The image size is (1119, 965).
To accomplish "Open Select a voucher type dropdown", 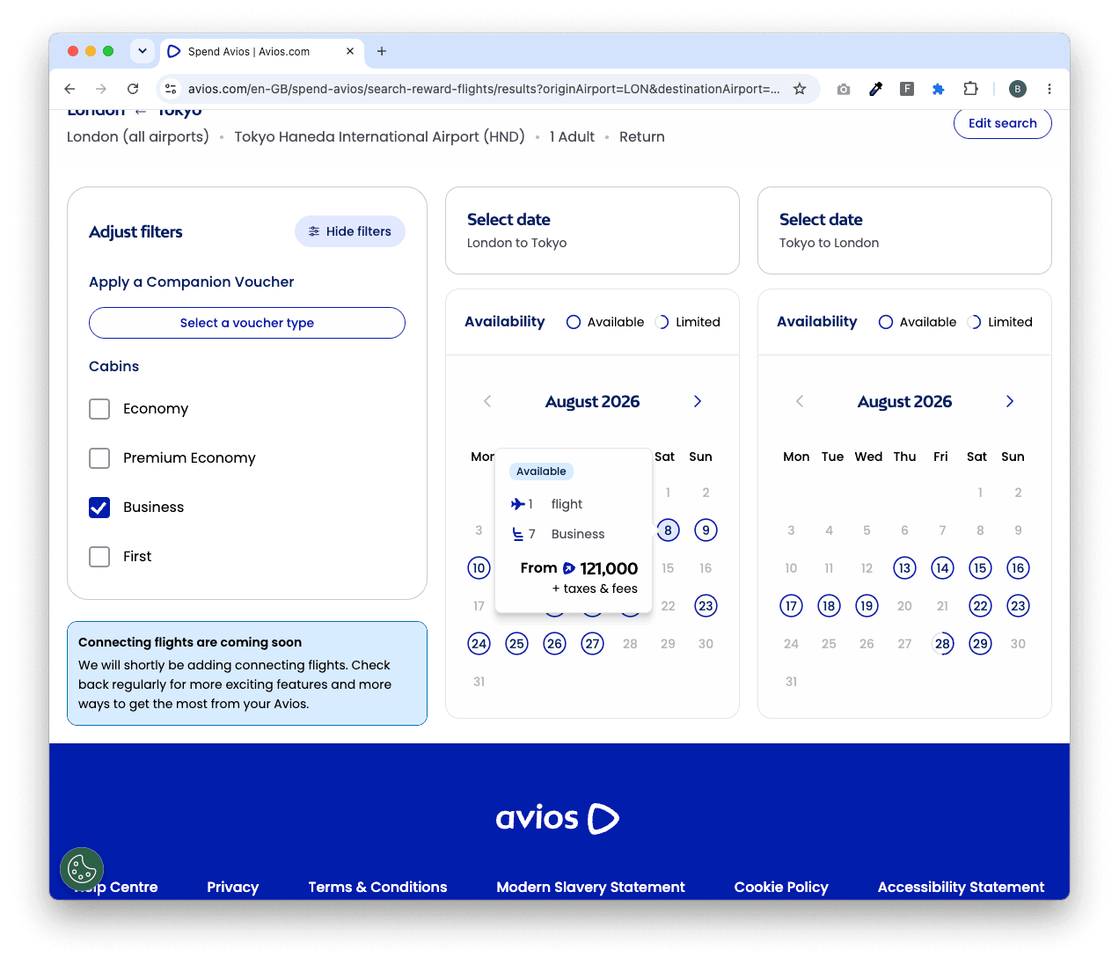I will coord(247,323).
